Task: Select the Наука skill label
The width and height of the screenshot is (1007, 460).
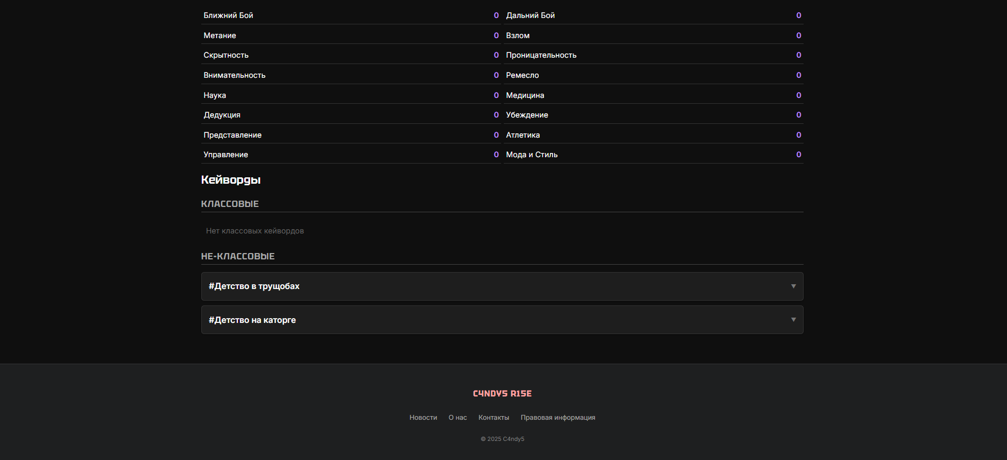Action: point(215,95)
